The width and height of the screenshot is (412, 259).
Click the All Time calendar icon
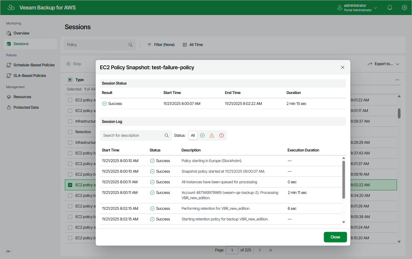[185, 45]
